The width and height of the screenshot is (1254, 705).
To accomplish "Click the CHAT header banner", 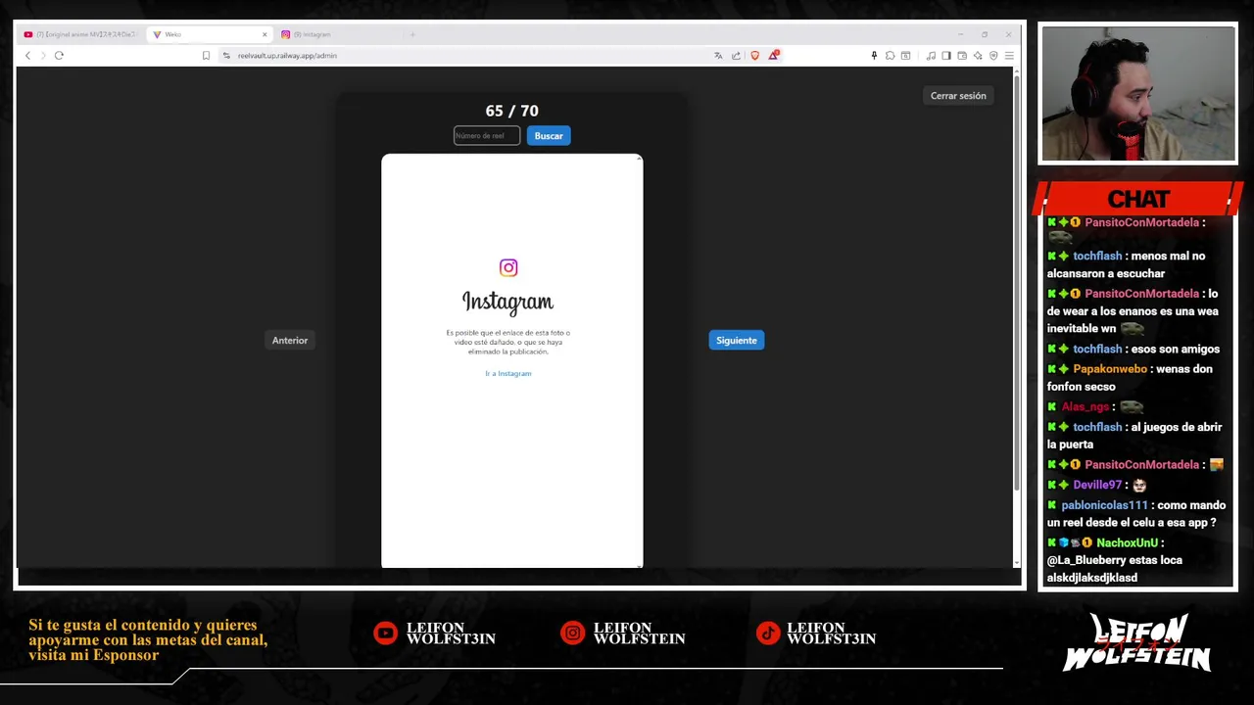I will click(1138, 200).
